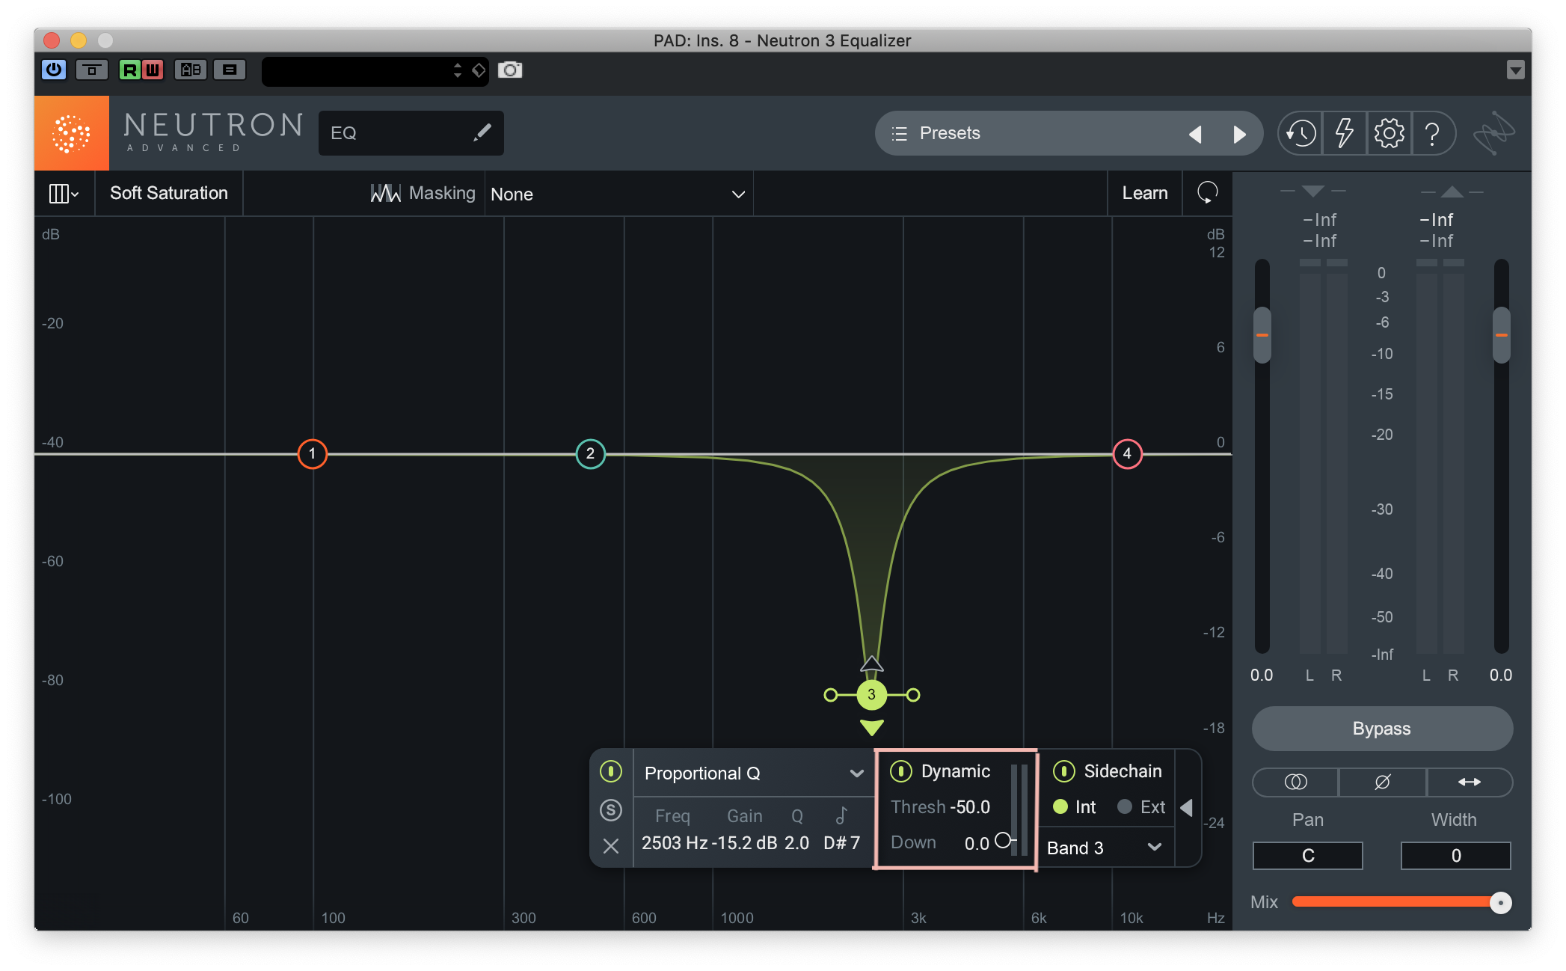Click the output gain fader handle

tap(1501, 335)
